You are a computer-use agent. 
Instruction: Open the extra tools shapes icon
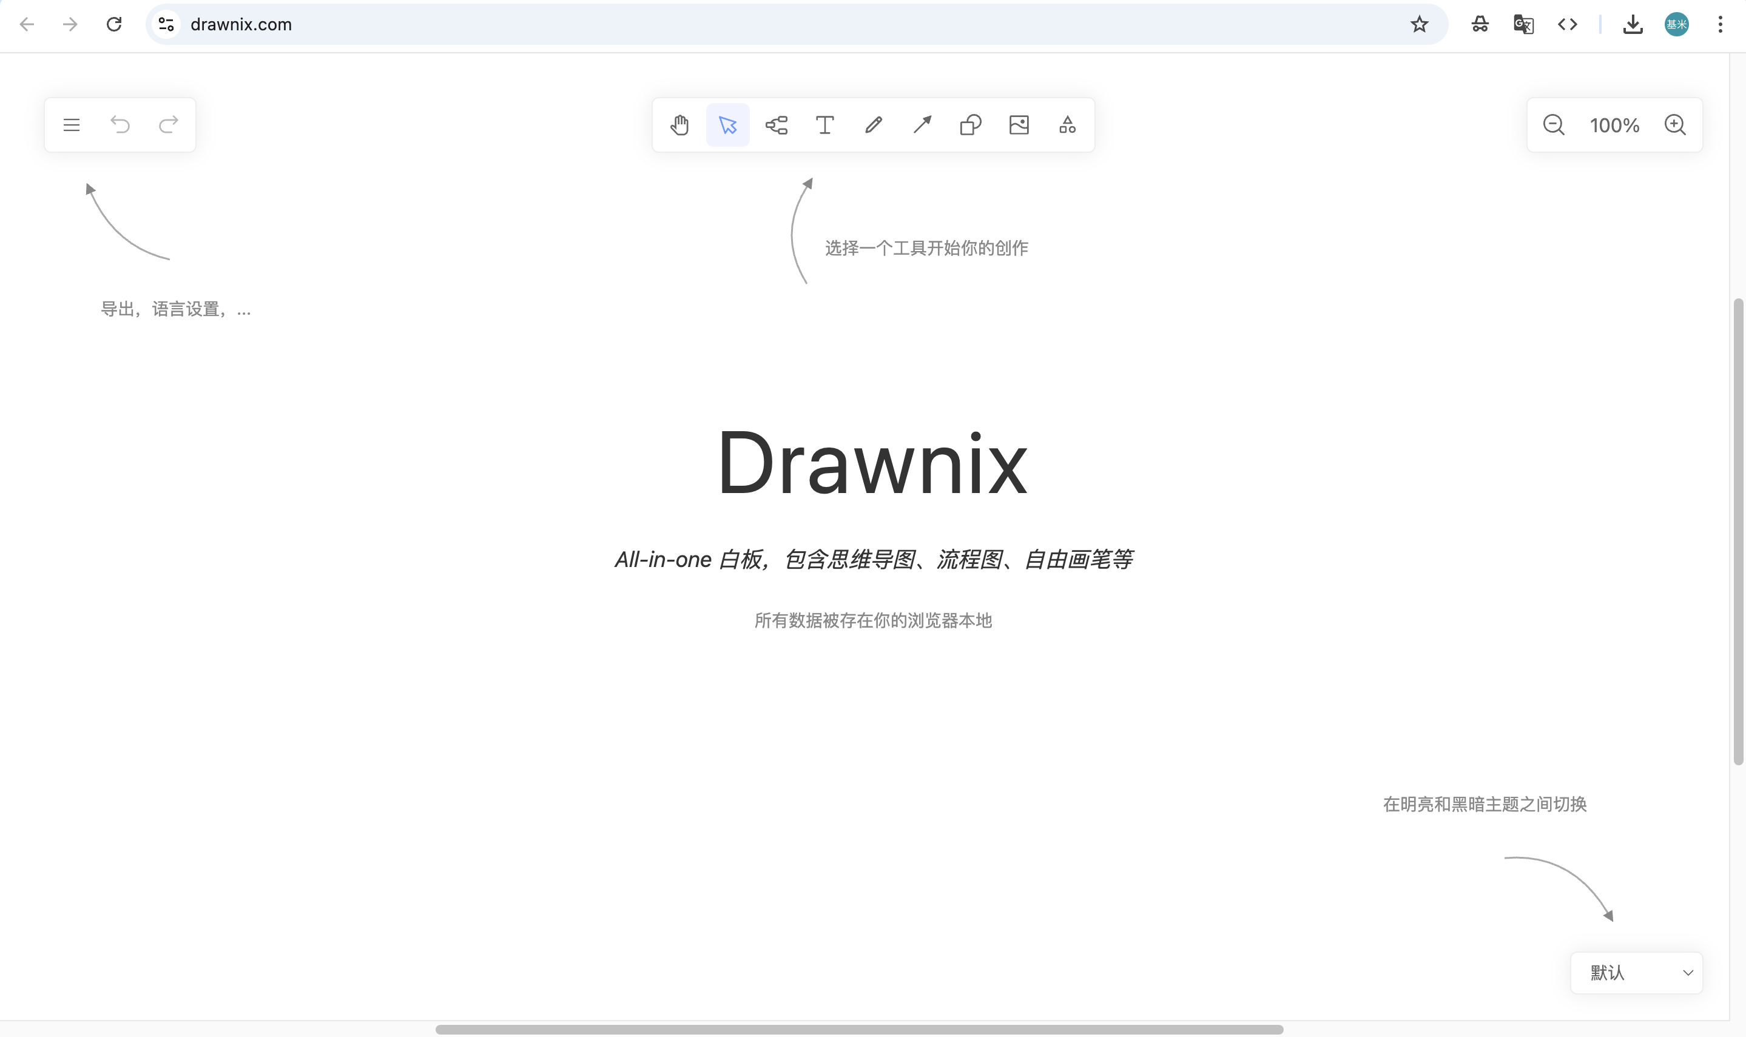tap(1067, 125)
